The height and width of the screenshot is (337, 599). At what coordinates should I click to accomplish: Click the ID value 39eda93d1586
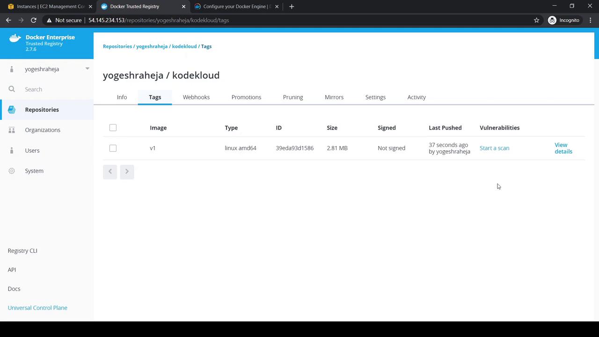click(294, 148)
